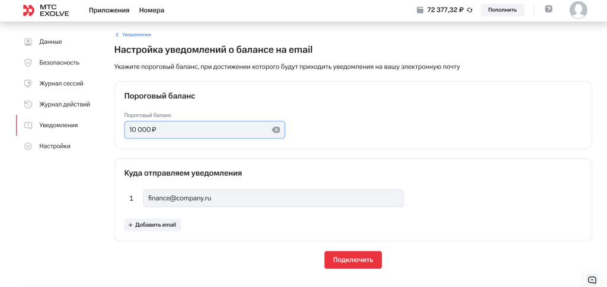Click the Журнал действий history icon
The image size is (607, 287).
28,104
